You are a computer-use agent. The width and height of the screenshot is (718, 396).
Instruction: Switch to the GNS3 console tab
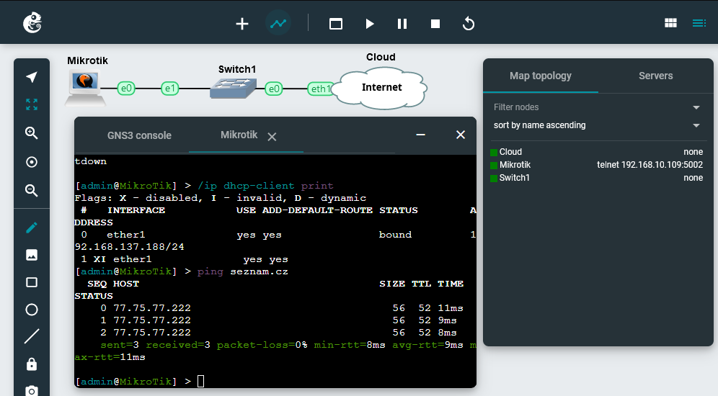coord(139,135)
